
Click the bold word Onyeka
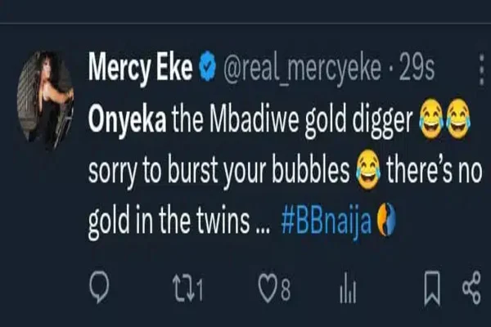point(127,121)
